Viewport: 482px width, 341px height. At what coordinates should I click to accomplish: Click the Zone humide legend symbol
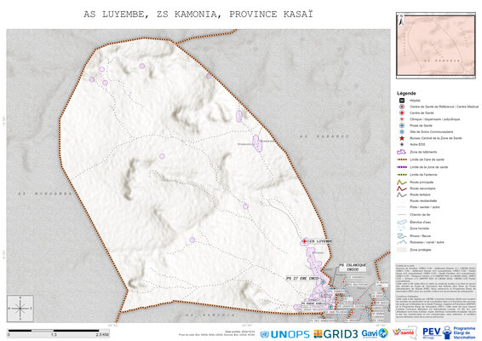point(401,228)
